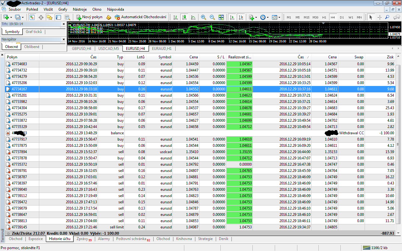Click the Nový pokyn button
The image size is (402, 251).
pos(89,17)
